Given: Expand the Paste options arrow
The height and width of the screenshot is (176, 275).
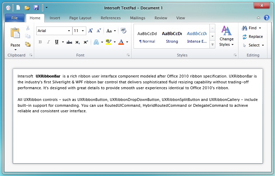Looking at the screenshot, I should tap(16, 50).
